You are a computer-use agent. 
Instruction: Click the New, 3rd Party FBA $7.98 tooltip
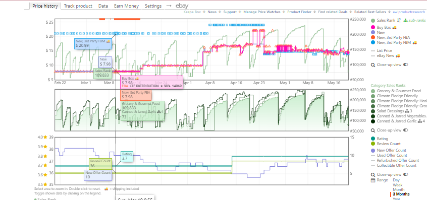[x=136, y=95]
